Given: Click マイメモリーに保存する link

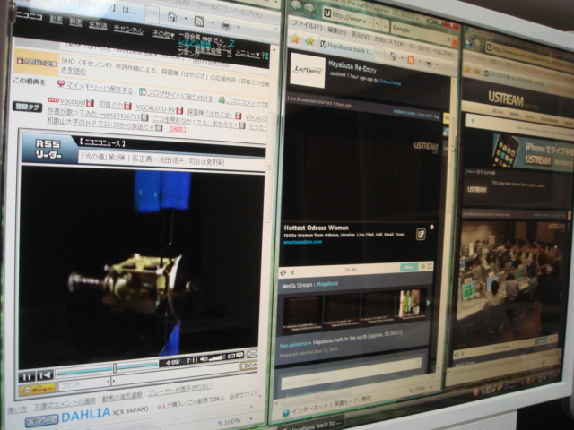Looking at the screenshot, I should pyautogui.click(x=100, y=88).
